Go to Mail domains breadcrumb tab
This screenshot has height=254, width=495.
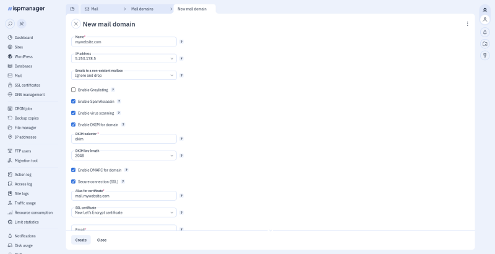click(142, 9)
